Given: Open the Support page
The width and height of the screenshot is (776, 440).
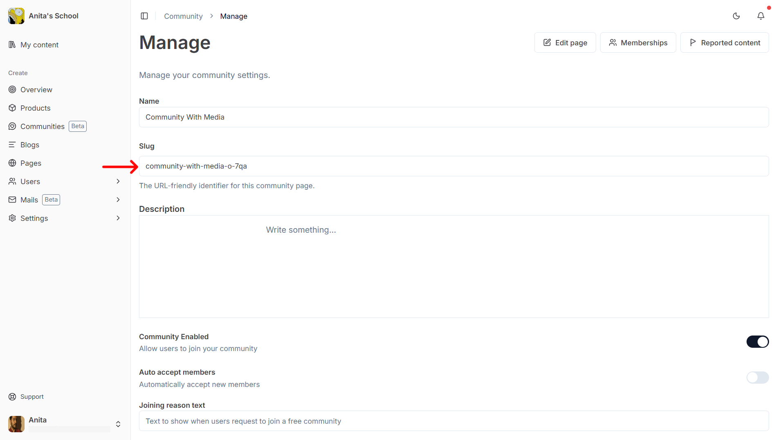Looking at the screenshot, I should (x=31, y=396).
